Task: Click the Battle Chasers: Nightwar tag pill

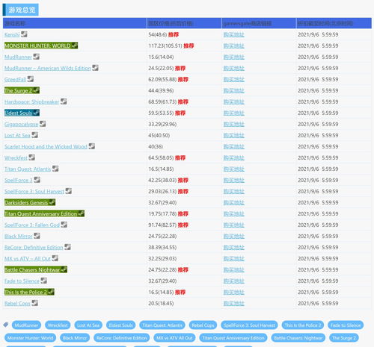Action: coord(298,338)
